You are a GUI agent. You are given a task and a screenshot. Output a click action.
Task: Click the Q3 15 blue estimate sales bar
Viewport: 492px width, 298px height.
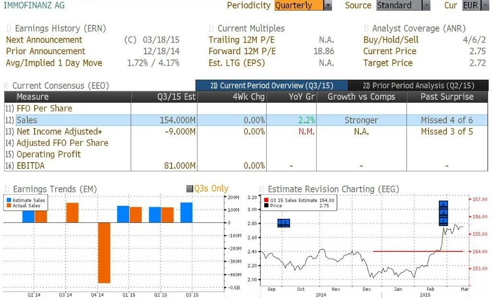click(x=186, y=213)
